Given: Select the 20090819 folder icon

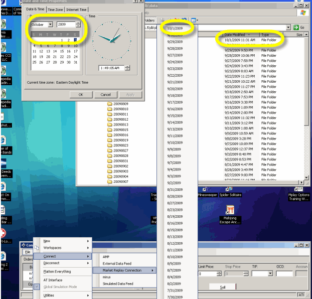Looking at the screenshot, I should pos(110,140).
